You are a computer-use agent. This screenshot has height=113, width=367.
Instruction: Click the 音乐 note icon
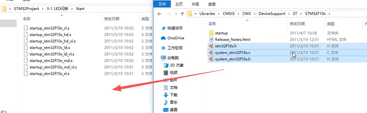pos(166,102)
